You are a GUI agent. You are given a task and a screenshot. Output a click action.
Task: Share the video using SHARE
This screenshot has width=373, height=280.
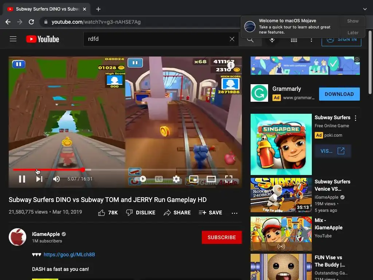point(177,213)
